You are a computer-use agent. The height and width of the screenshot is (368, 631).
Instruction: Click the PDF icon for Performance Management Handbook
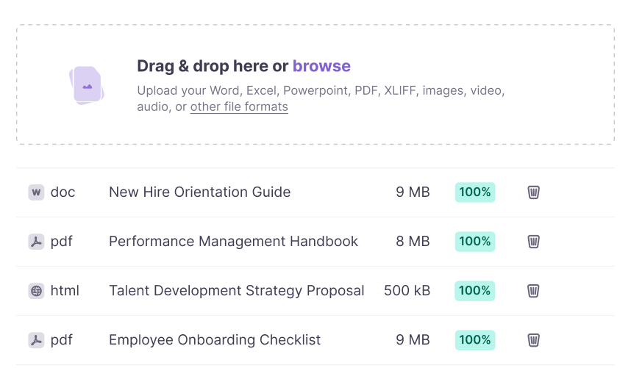click(36, 242)
